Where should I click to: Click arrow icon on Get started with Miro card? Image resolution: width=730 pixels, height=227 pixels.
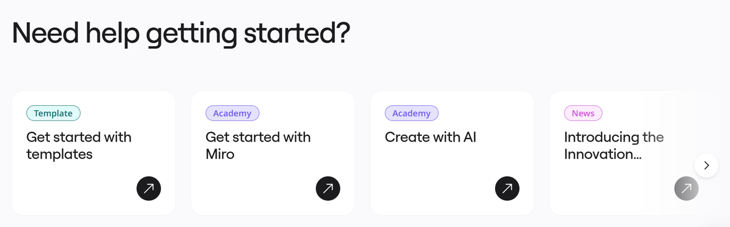click(328, 188)
